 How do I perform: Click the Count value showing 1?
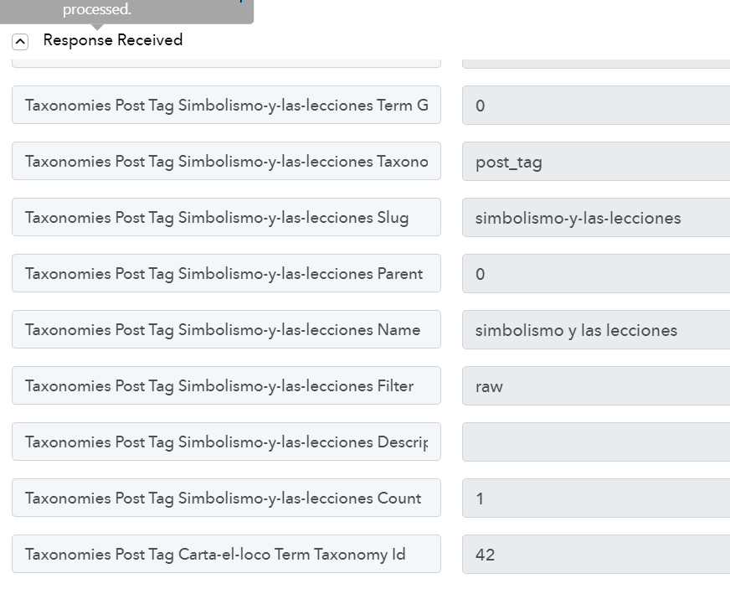pyautogui.click(x=596, y=498)
